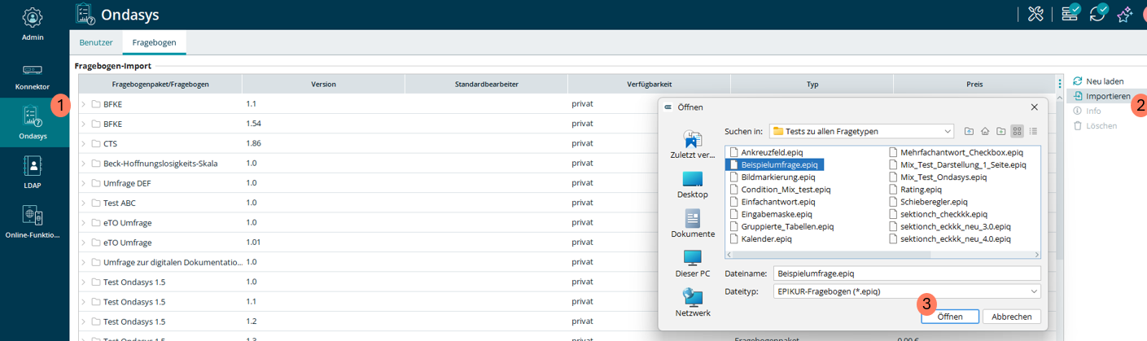The height and width of the screenshot is (341, 1147).
Task: Switch to the Fragebogen tab
Action: pos(155,42)
